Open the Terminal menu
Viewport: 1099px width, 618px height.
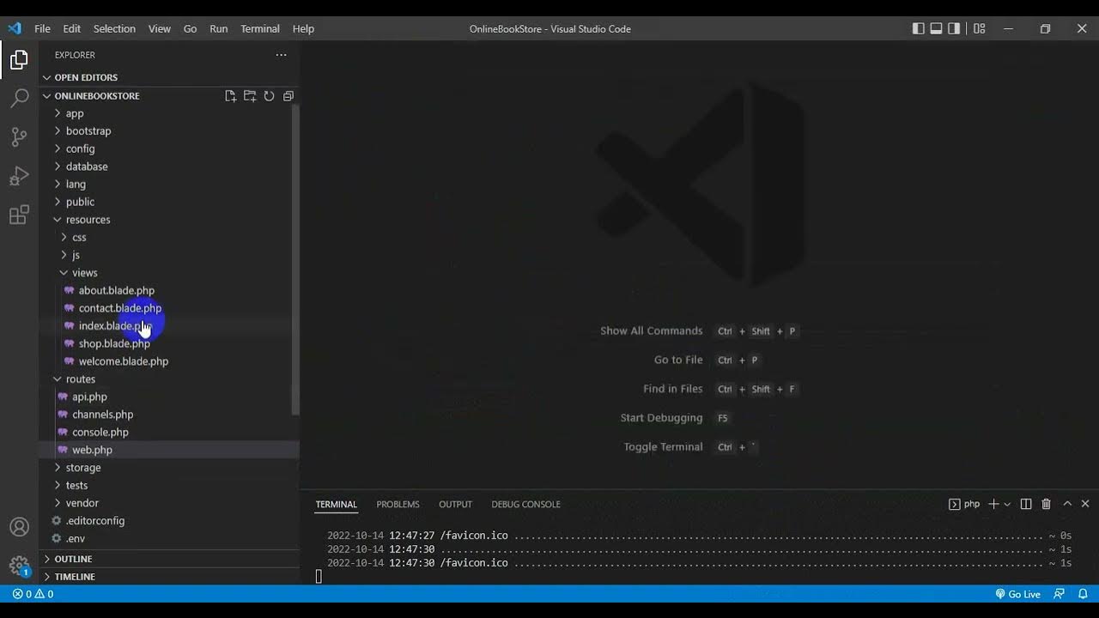260,28
